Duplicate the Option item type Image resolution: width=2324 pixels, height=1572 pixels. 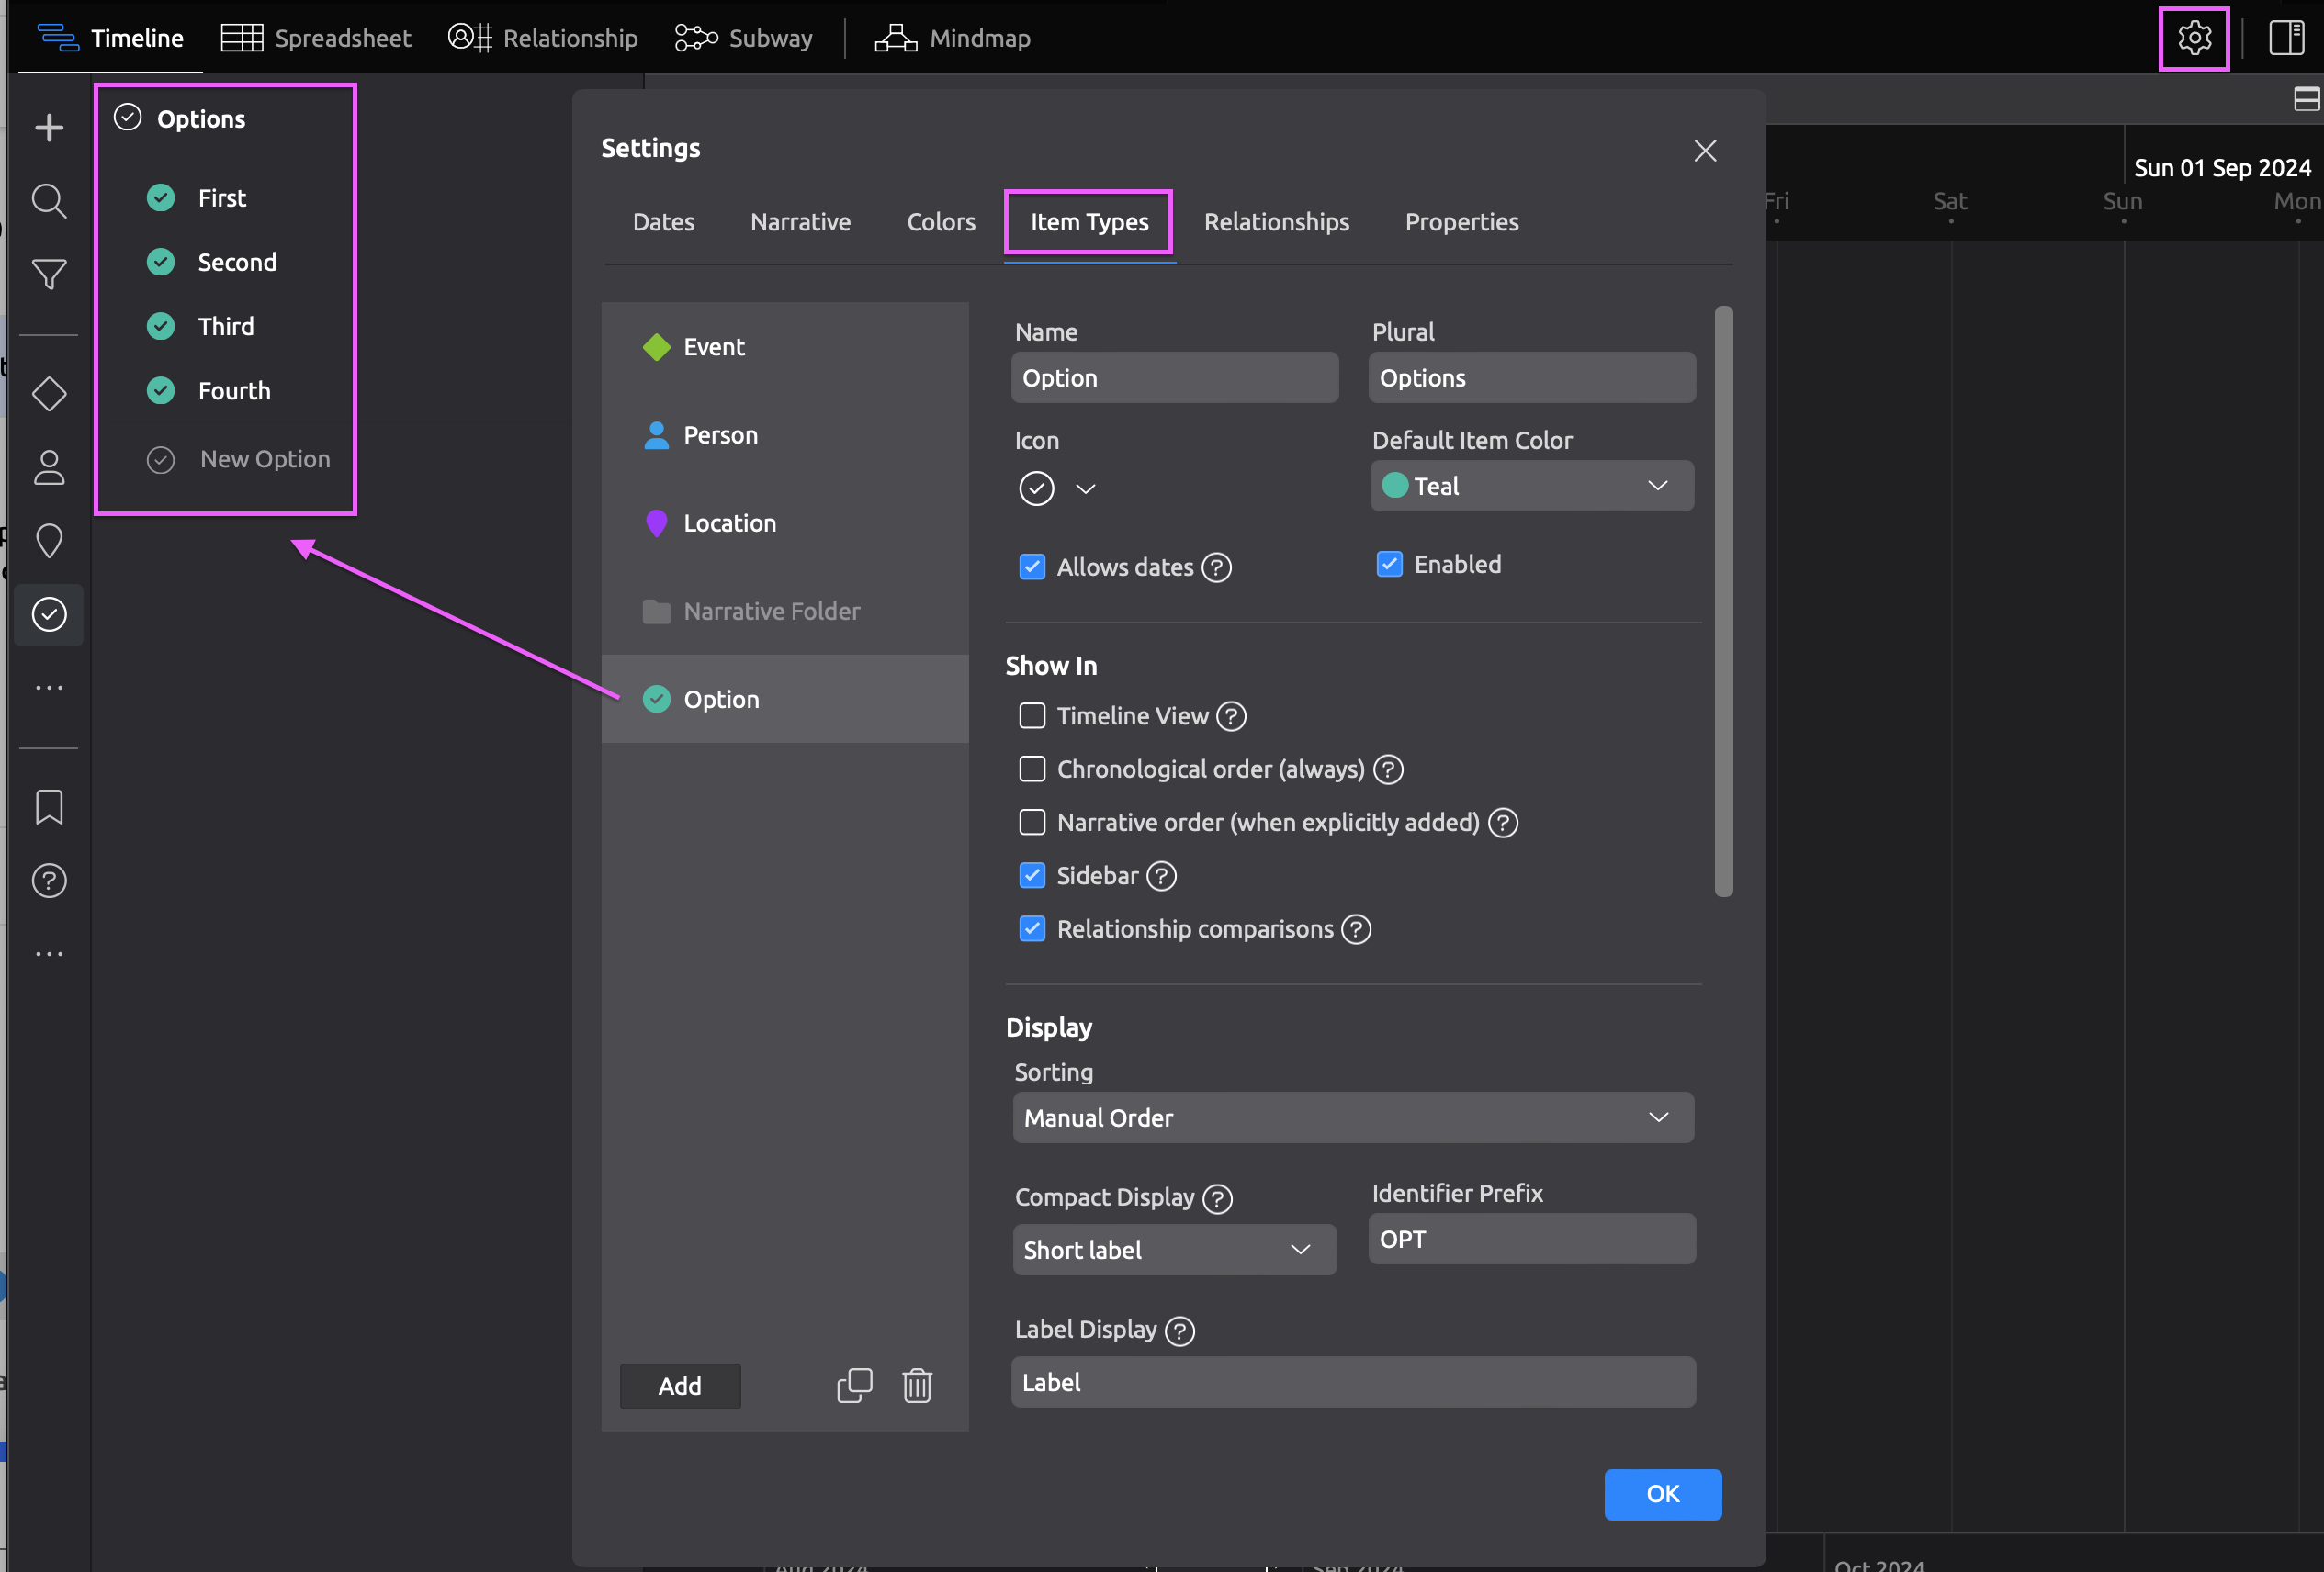point(854,1385)
